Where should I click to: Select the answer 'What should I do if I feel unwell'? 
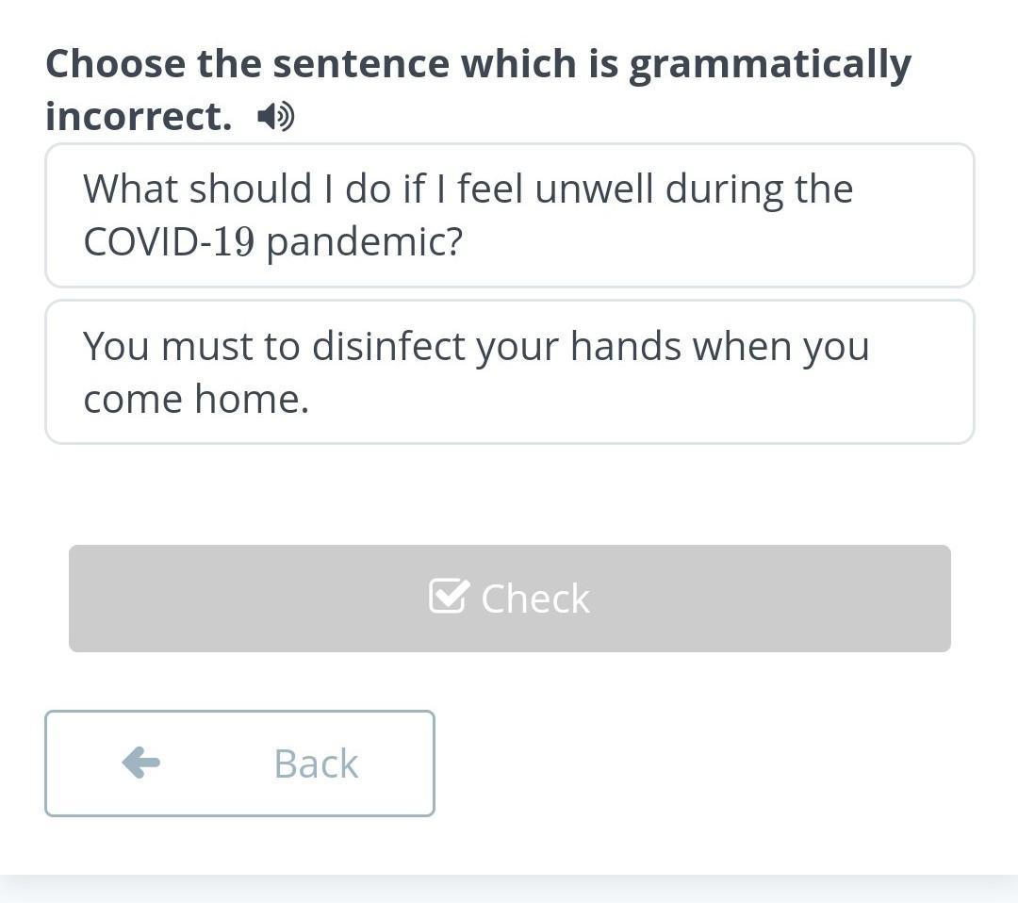click(509, 215)
